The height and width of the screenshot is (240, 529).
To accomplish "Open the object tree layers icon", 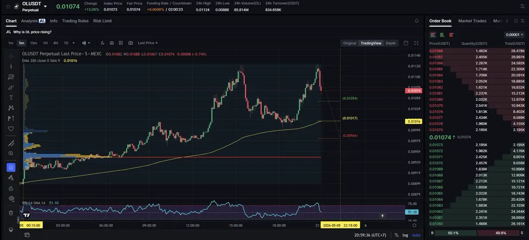I will click(x=11, y=229).
